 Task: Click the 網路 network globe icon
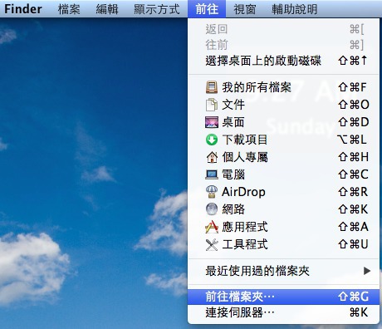[212, 209]
